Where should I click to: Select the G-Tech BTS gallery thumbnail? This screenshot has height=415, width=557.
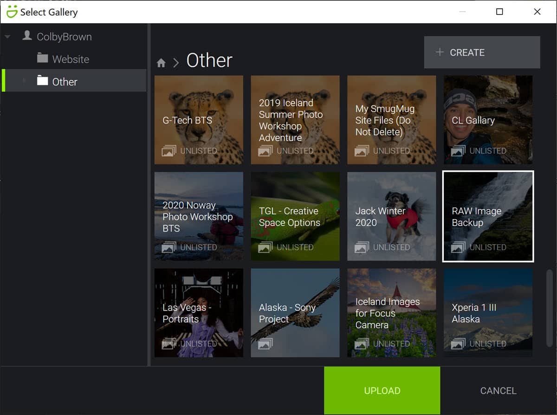[199, 120]
